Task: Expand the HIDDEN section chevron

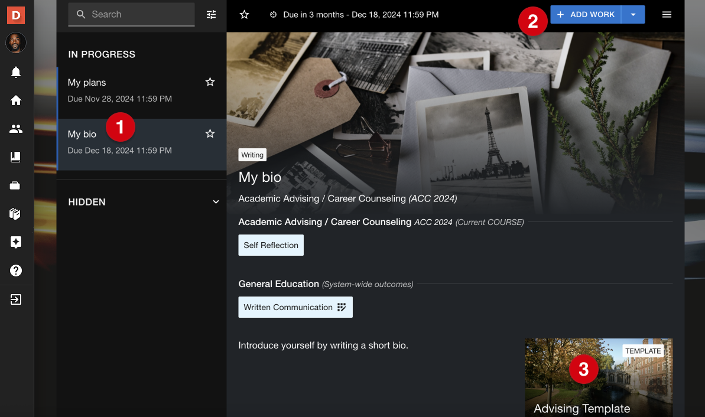Action: coord(216,202)
